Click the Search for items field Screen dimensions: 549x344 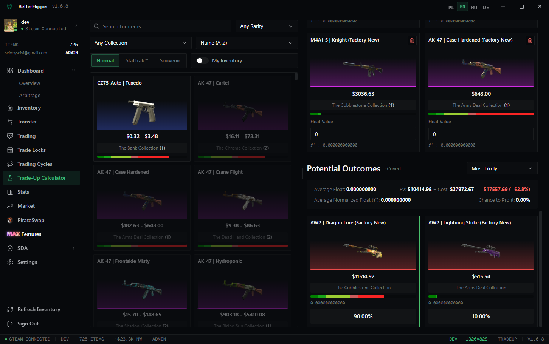(161, 26)
